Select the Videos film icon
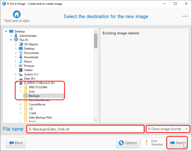The width and height of the screenshot is (192, 151). (21, 70)
